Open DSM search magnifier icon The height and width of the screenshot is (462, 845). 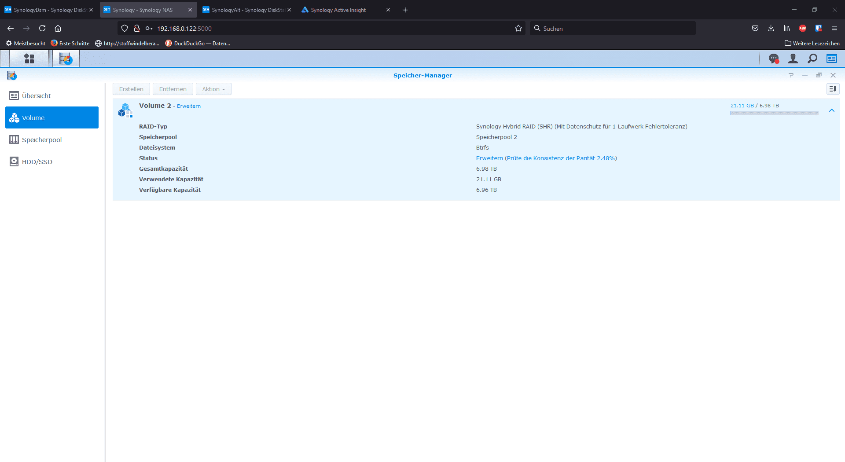point(812,59)
